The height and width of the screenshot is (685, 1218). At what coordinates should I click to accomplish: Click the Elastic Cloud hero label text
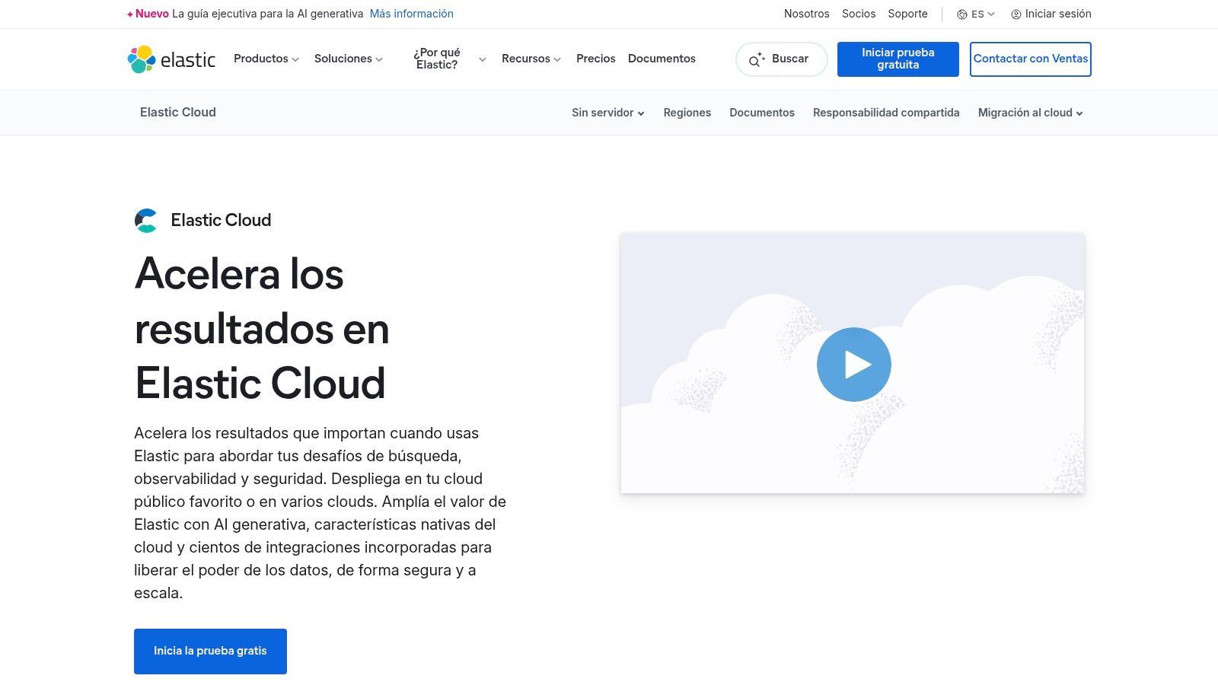pos(221,220)
